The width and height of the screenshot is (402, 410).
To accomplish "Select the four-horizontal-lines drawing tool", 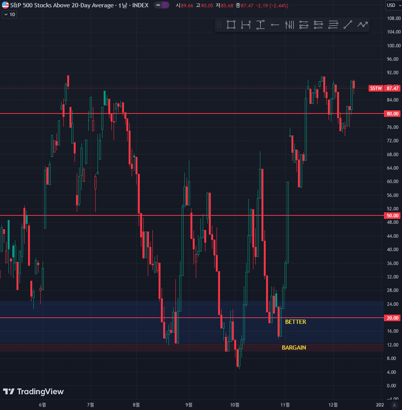I will tap(333, 25).
